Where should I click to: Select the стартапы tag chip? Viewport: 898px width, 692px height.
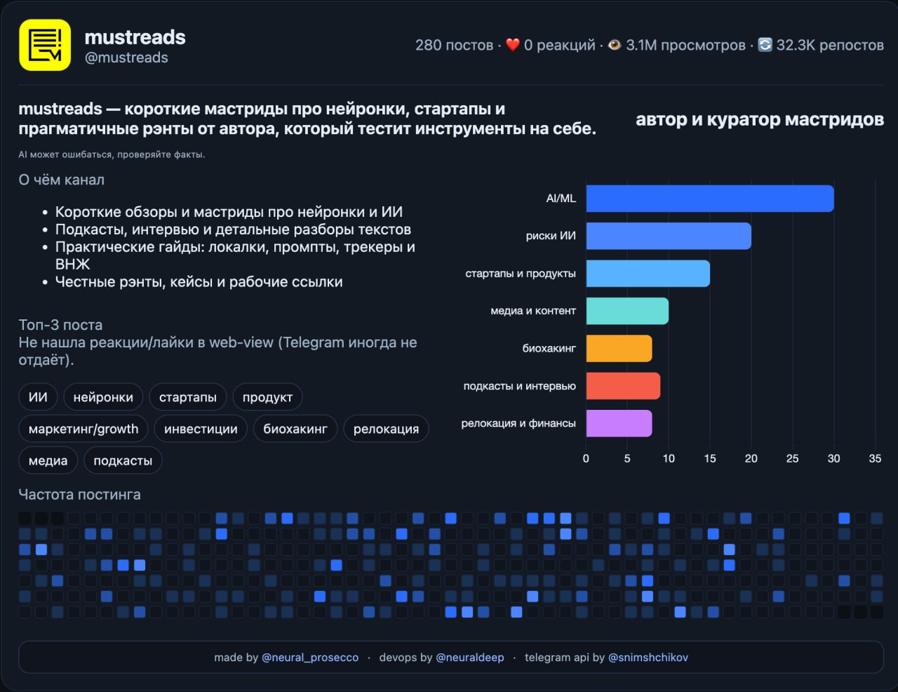point(187,397)
